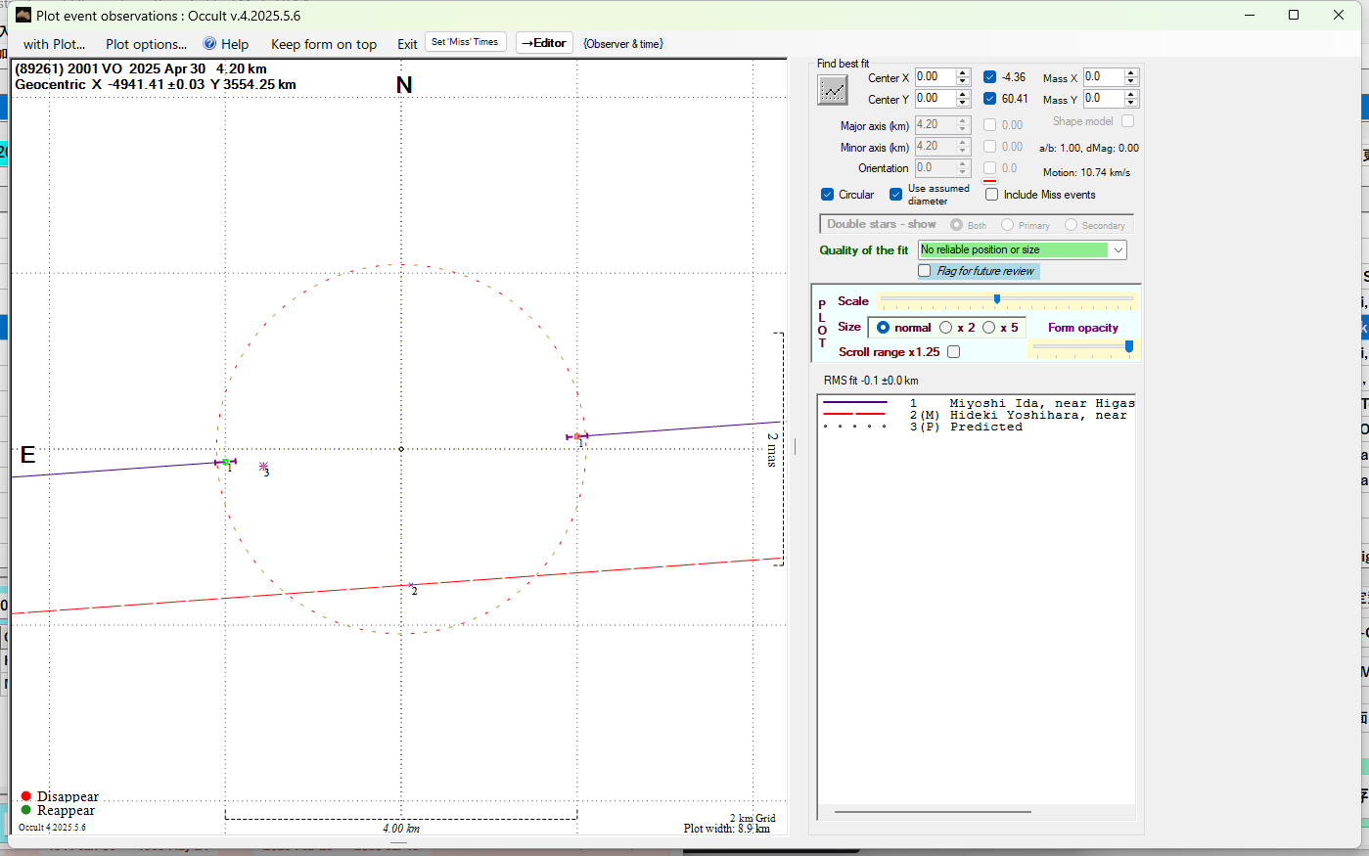
Task: Click the Scale slider handle
Action: point(997,300)
